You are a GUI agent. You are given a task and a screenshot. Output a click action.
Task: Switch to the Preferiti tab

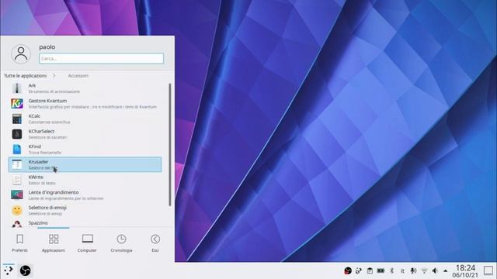pyautogui.click(x=19, y=243)
